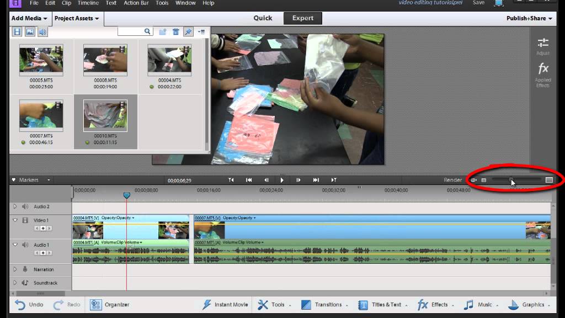
Task: Click the Soundtrack music note icon
Action: pos(25,283)
